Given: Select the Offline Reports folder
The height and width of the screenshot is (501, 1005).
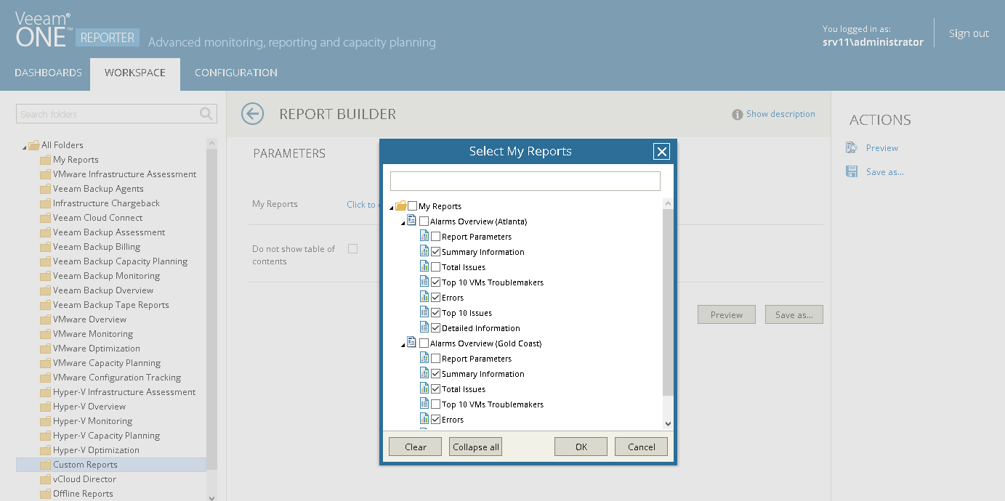Looking at the screenshot, I should coord(83,494).
